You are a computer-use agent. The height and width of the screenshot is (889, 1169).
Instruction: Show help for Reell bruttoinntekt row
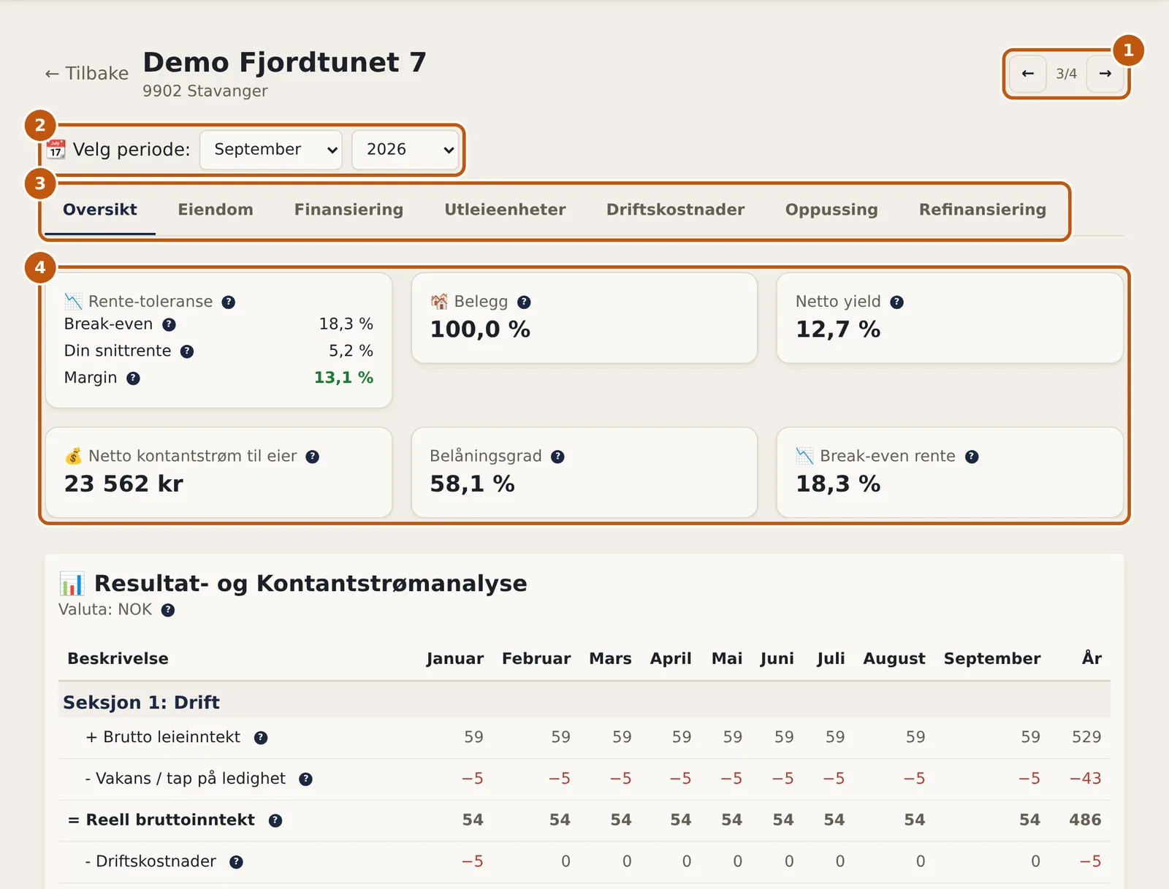[275, 820]
